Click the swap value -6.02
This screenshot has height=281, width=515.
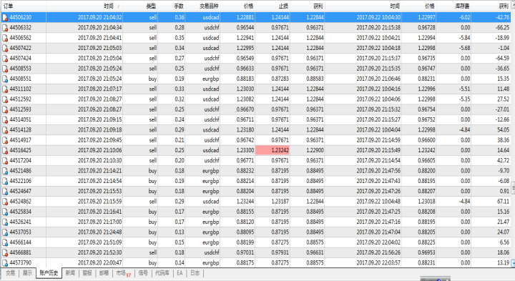point(464,17)
